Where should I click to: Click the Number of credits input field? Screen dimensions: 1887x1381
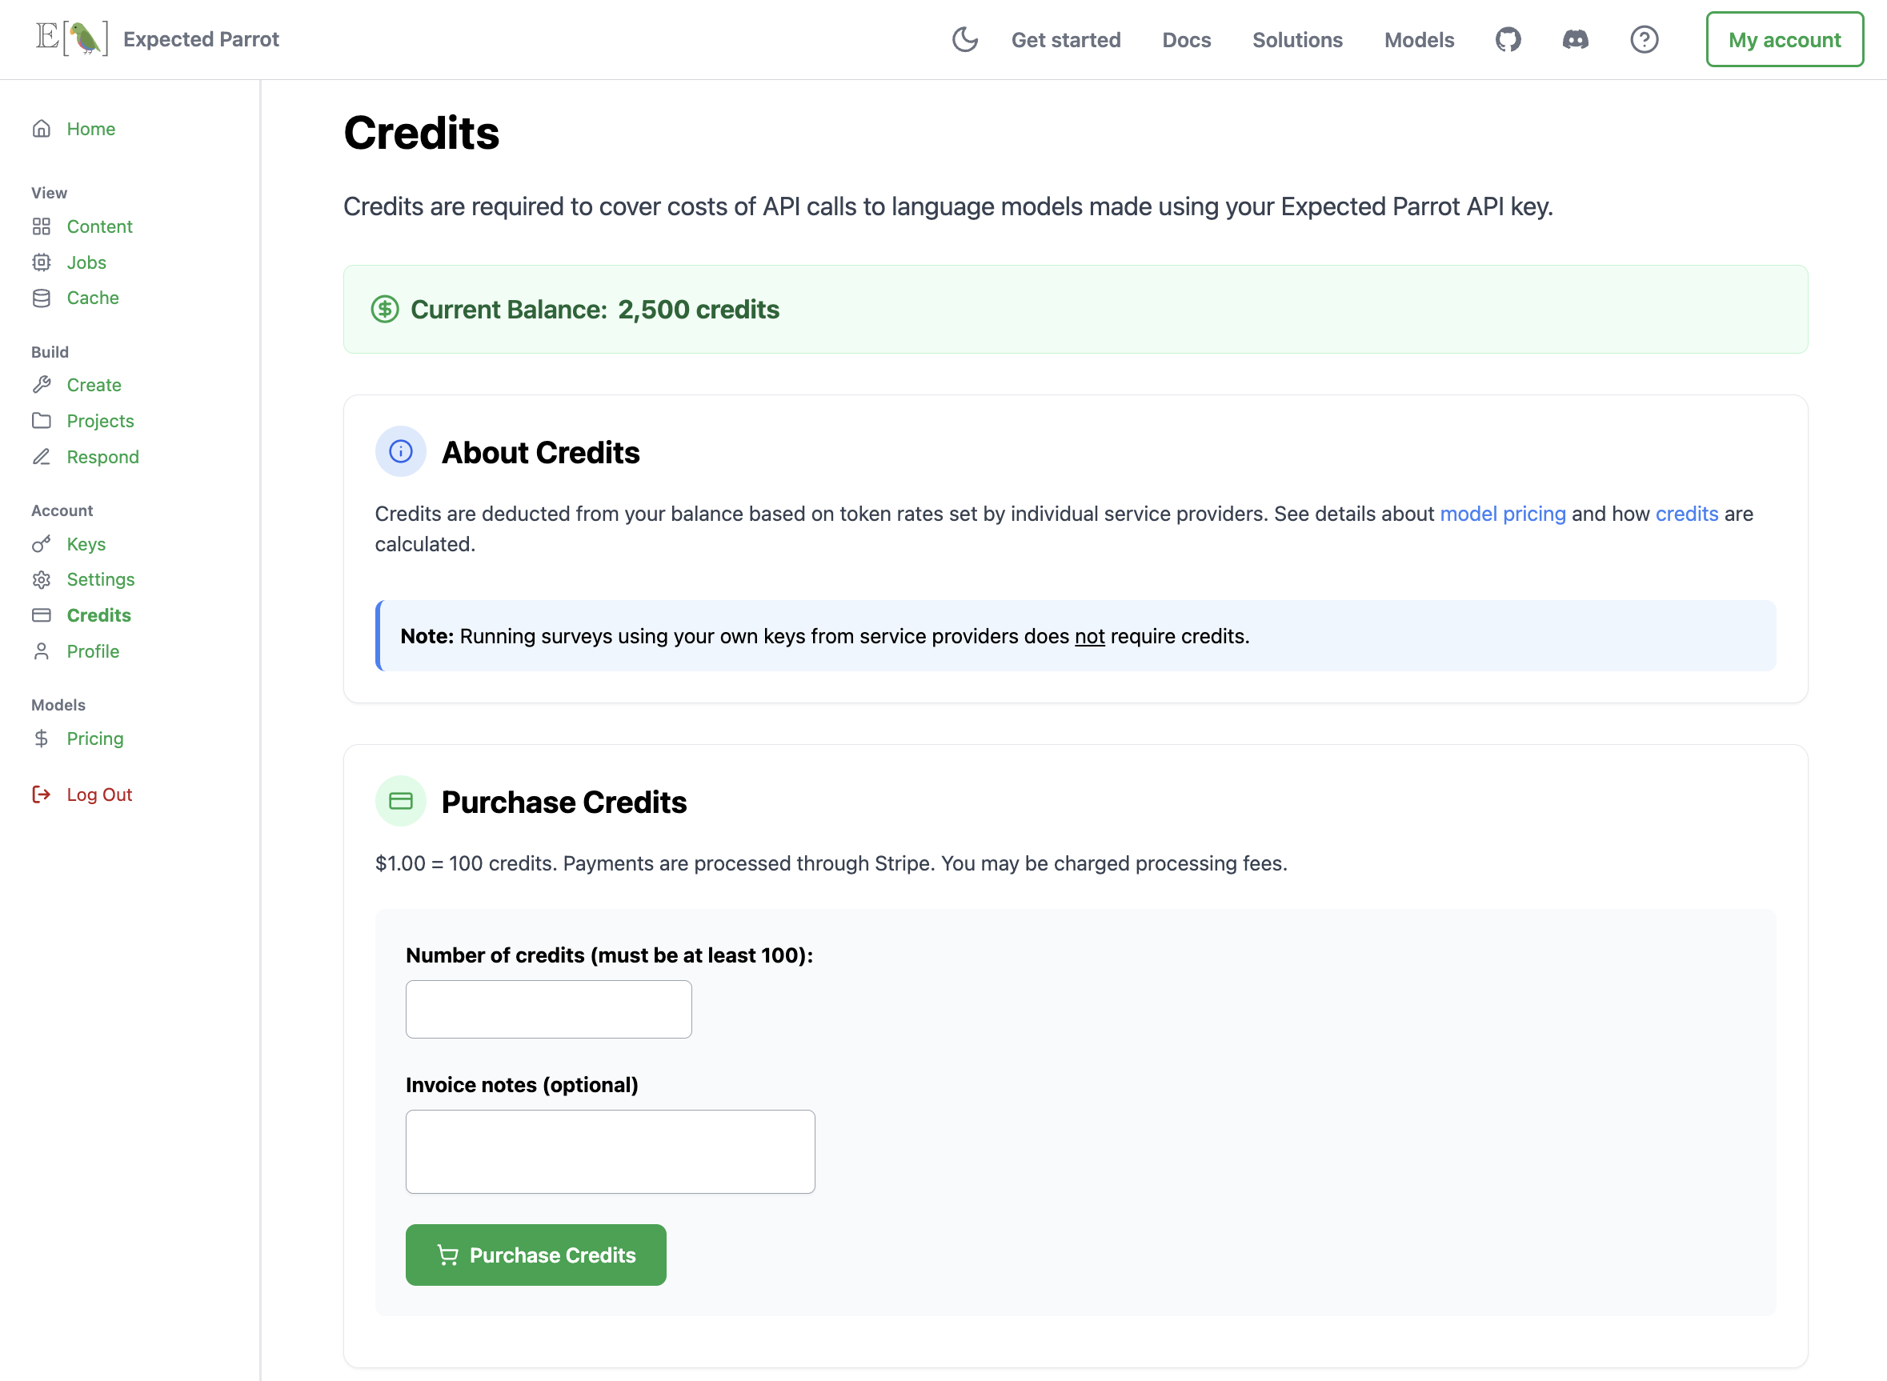547,1009
